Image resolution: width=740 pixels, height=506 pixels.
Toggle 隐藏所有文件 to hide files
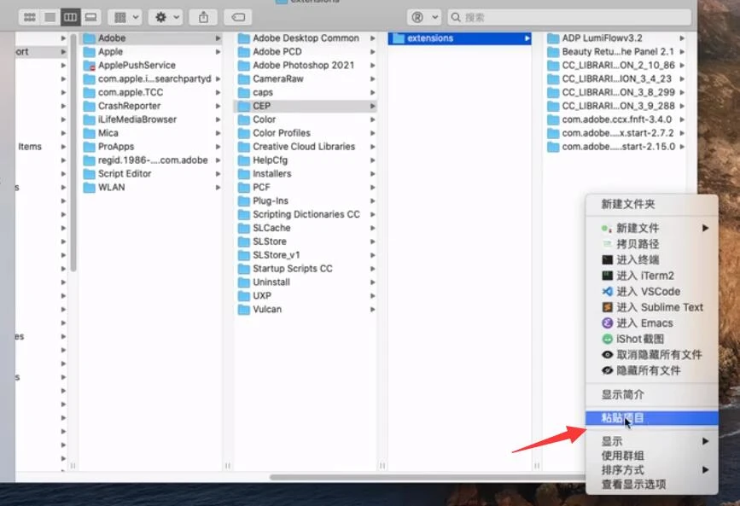[652, 370]
